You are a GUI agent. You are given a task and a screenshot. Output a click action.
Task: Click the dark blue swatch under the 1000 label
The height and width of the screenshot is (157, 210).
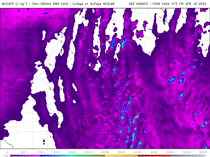[x=41, y=155]
